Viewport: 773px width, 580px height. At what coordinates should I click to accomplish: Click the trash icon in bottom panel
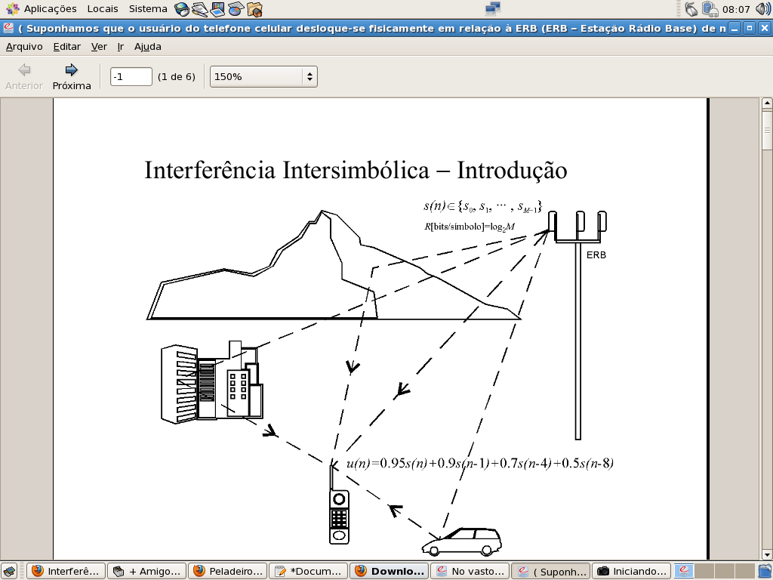[764, 571]
